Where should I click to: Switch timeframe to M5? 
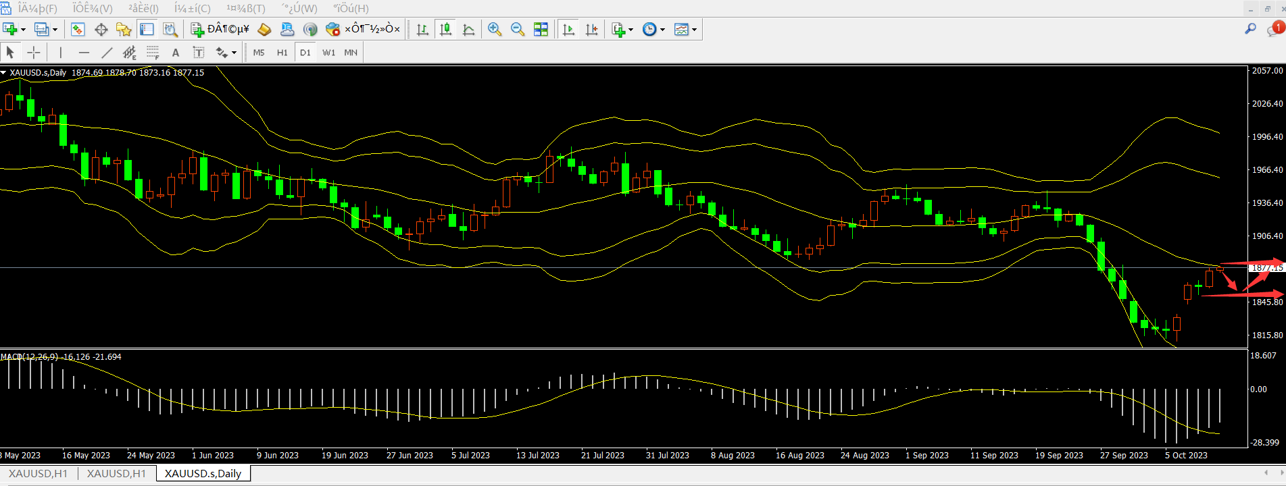tap(259, 52)
